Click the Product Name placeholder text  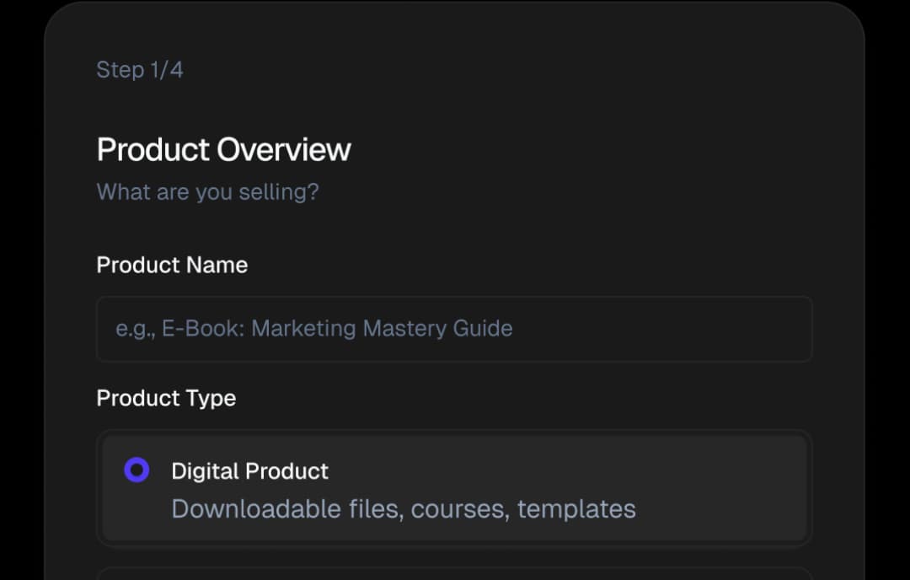tap(314, 329)
